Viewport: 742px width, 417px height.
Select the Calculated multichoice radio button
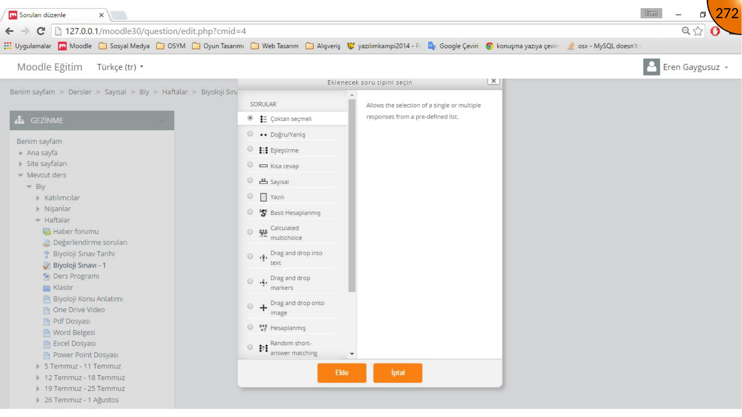(250, 232)
